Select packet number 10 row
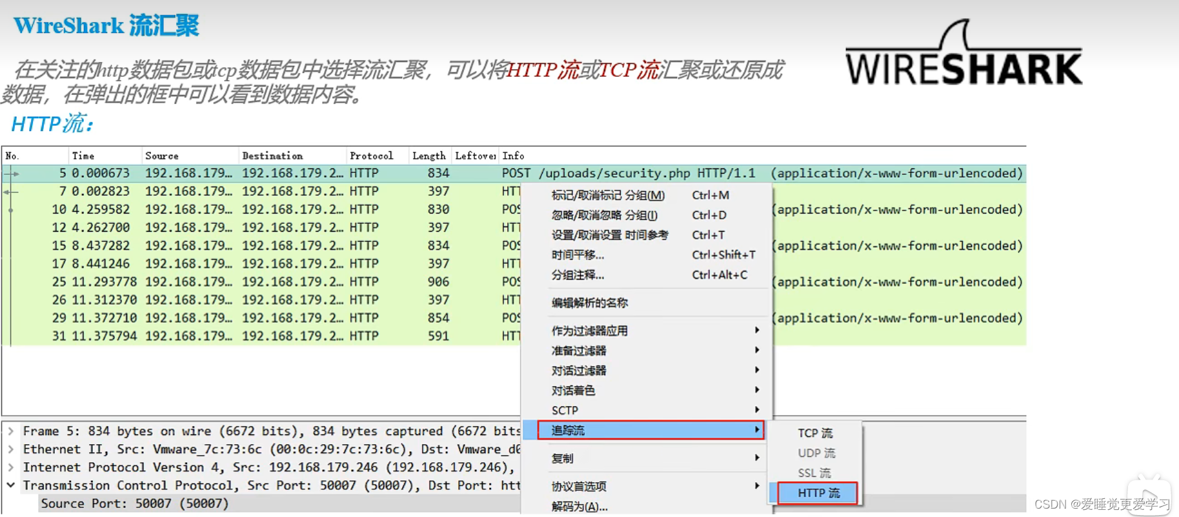The height and width of the screenshot is (517, 1179). [261, 209]
